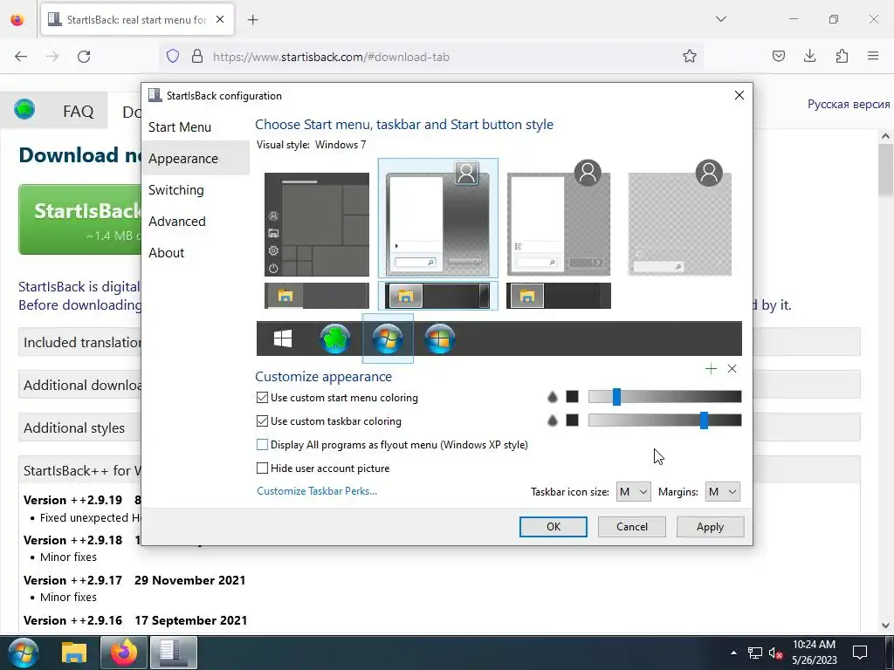Pick the Windows 7 orb start button

388,338
